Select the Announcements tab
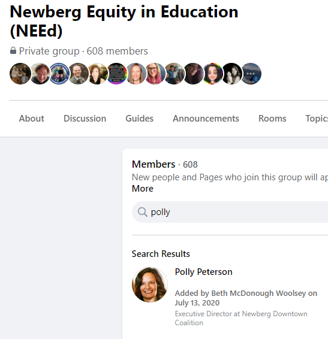Image resolution: width=328 pixels, height=339 pixels. point(206,119)
